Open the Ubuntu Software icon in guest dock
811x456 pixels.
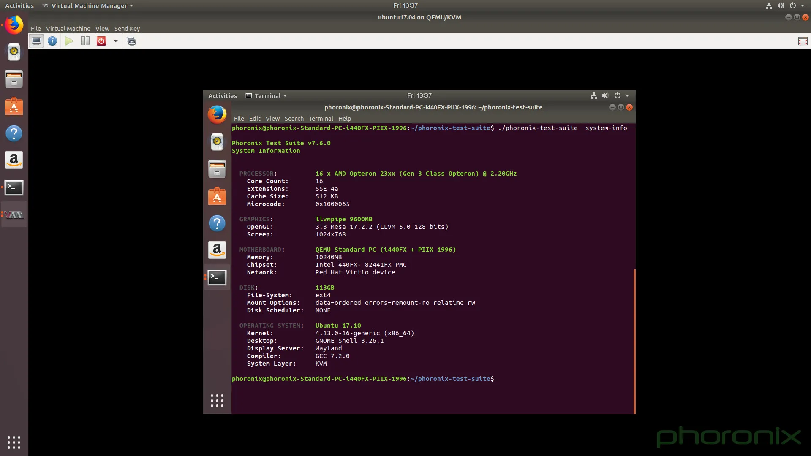[217, 196]
